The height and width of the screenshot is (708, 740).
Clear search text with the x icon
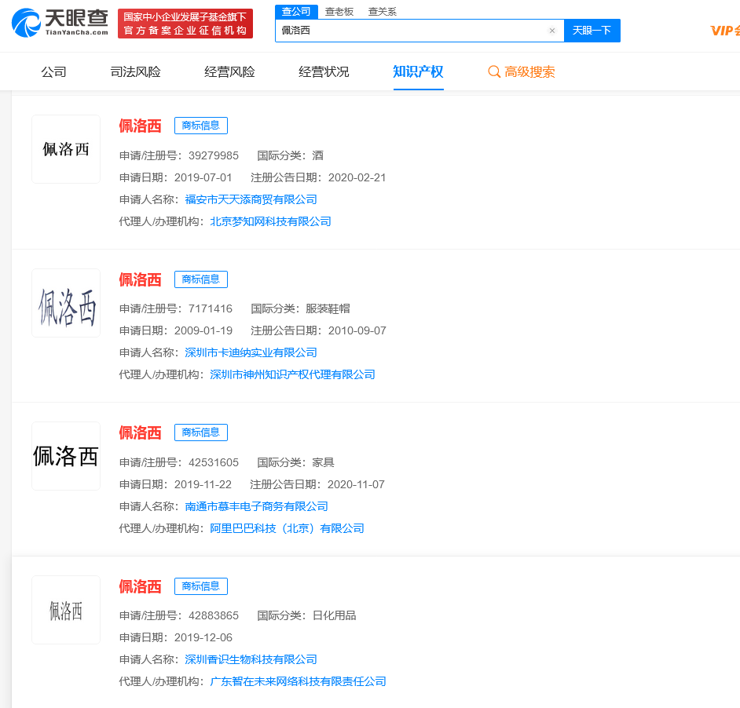click(551, 31)
